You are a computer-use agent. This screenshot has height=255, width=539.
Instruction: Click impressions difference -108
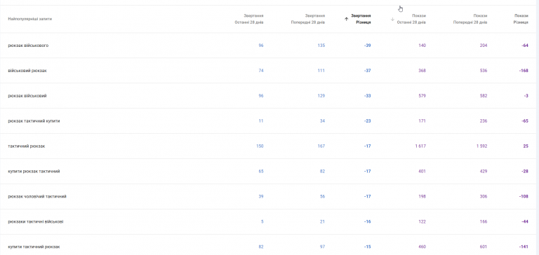(x=524, y=197)
